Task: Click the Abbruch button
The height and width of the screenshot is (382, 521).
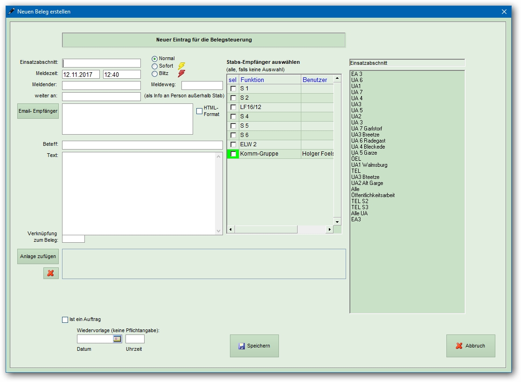Action: pos(471,346)
